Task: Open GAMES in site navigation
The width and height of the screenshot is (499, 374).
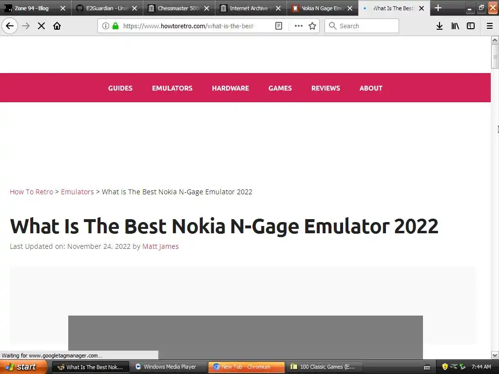Action: pyautogui.click(x=280, y=88)
